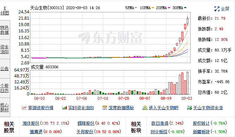Open the 核心题材 tab

pos(5,107)
